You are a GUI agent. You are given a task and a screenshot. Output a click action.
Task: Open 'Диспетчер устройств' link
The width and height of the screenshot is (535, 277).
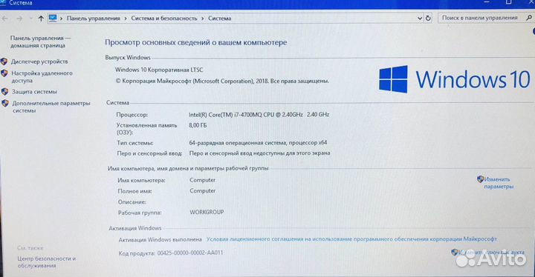(39, 61)
